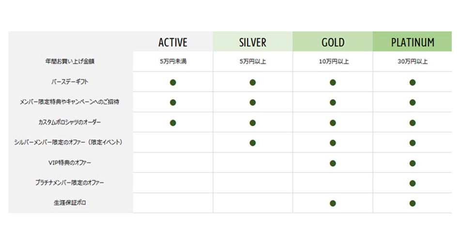Click PLATINUM dot for member campaign invitation
The width and height of the screenshot is (460, 244).
pos(413,102)
